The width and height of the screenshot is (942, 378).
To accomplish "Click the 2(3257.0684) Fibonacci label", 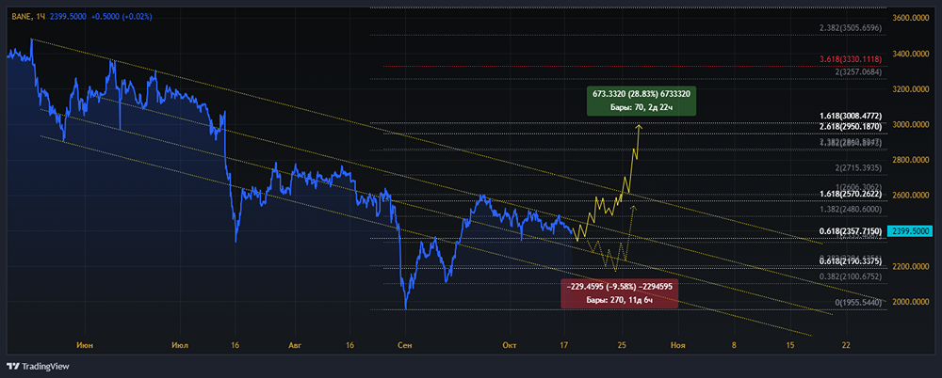I will (858, 72).
